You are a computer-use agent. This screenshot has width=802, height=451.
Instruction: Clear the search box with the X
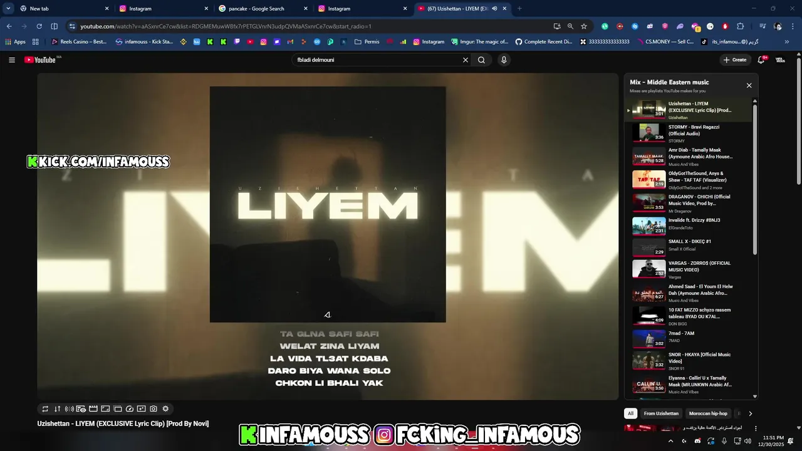466,60
